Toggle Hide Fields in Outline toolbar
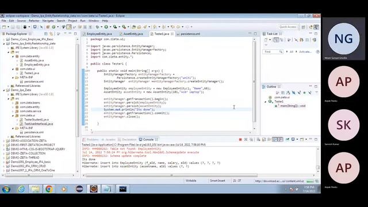Image resolution: width=368 pixels, height=207 pixels. (294, 93)
